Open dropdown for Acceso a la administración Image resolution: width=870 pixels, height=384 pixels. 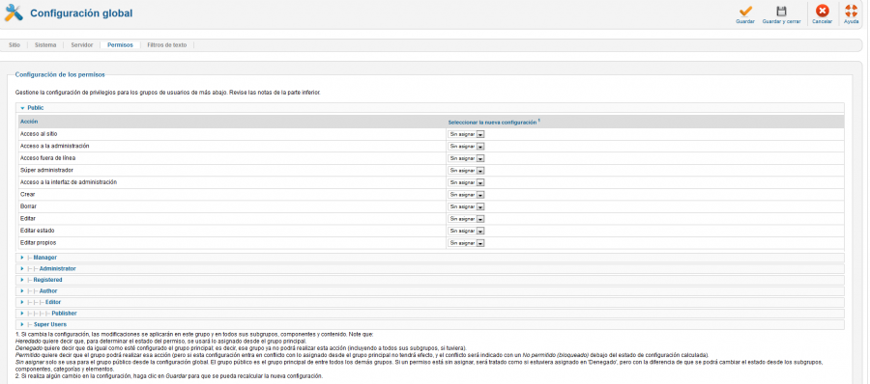pyautogui.click(x=467, y=147)
